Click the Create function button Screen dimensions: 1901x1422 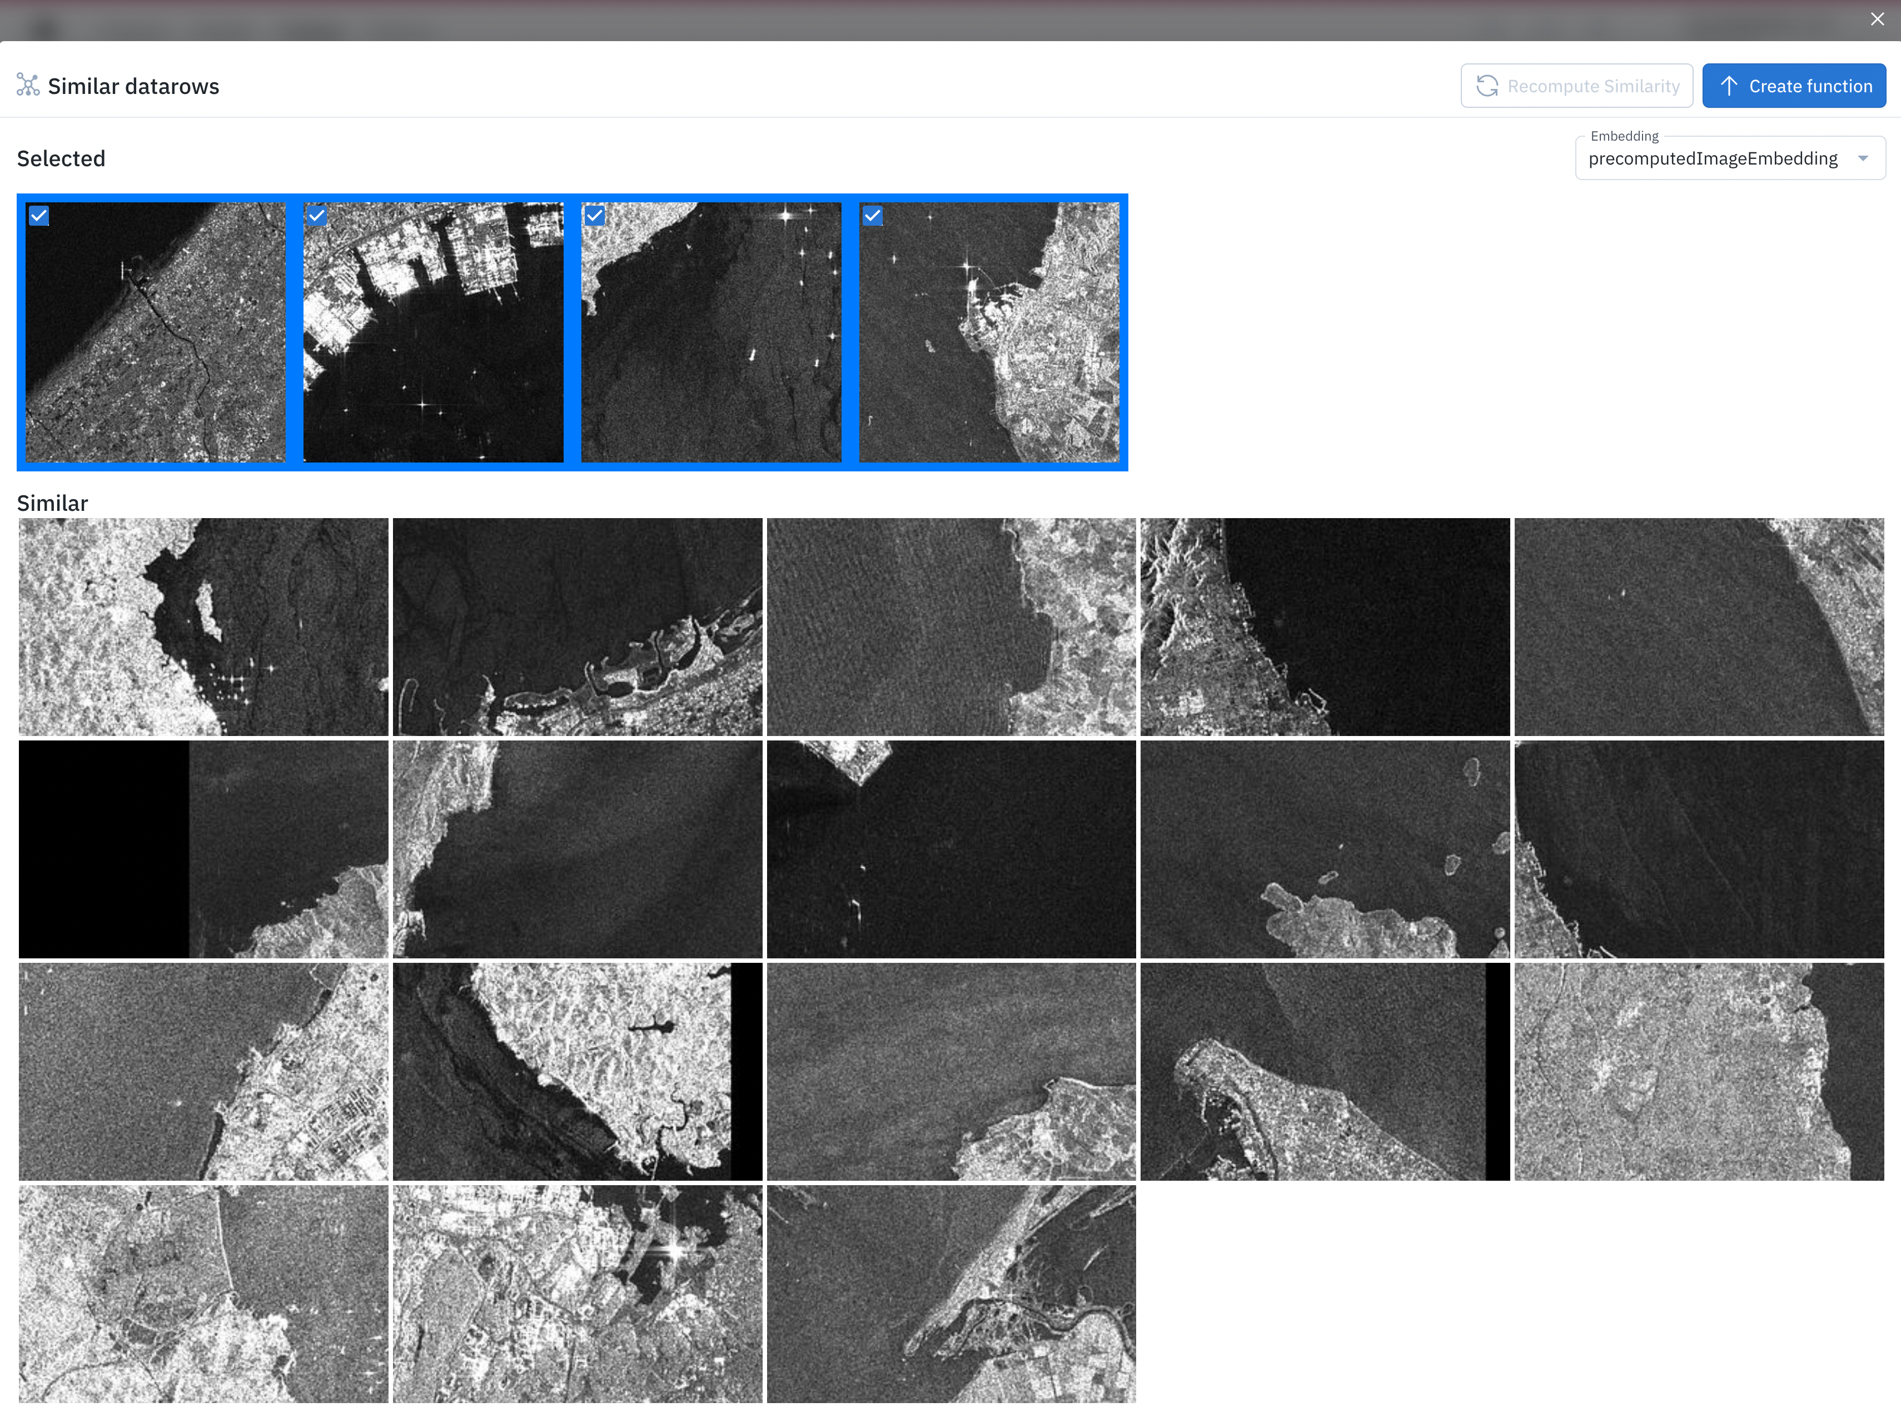coord(1794,86)
